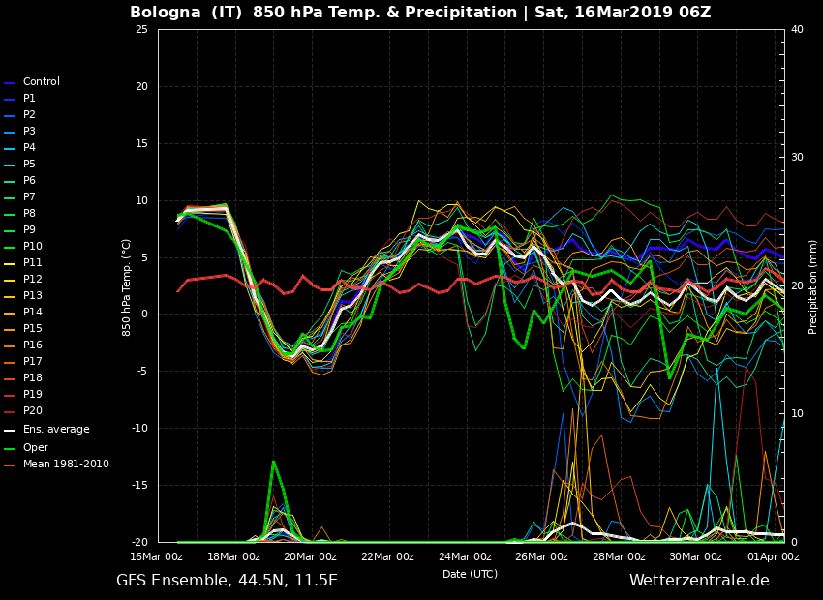Click the 'Precipitation (mm)' axis title
This screenshot has width=823, height=600.
[812, 286]
